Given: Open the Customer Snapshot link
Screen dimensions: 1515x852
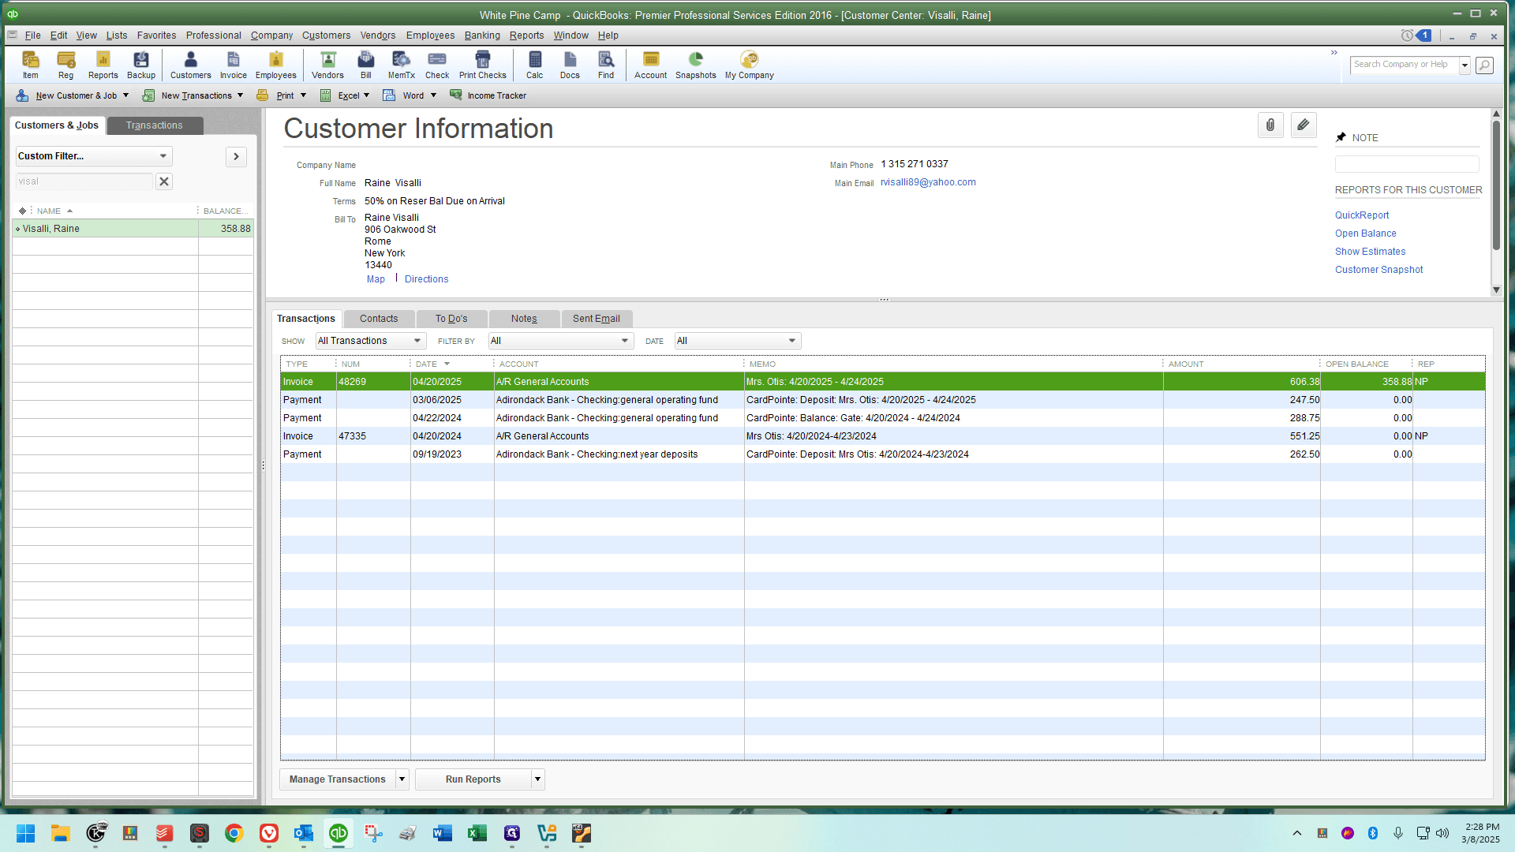Looking at the screenshot, I should click(1379, 270).
